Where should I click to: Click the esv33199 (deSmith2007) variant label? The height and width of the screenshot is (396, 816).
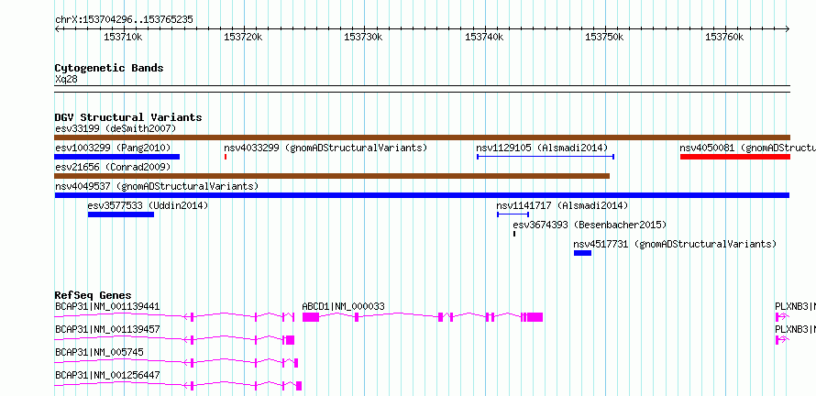[x=116, y=128]
